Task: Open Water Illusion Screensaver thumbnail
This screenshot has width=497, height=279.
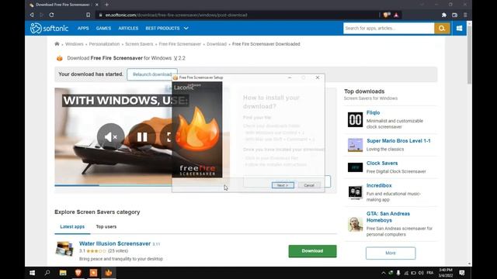Action: coord(64,249)
